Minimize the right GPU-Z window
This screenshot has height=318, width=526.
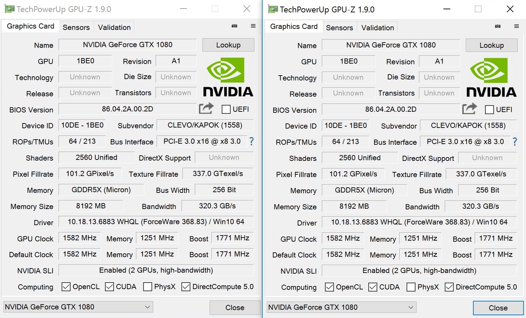(447, 9)
